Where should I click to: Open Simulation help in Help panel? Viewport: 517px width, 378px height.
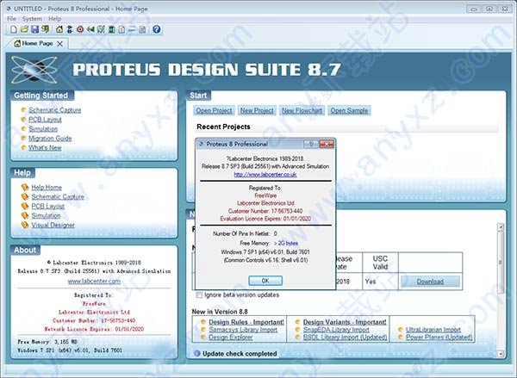click(x=46, y=215)
